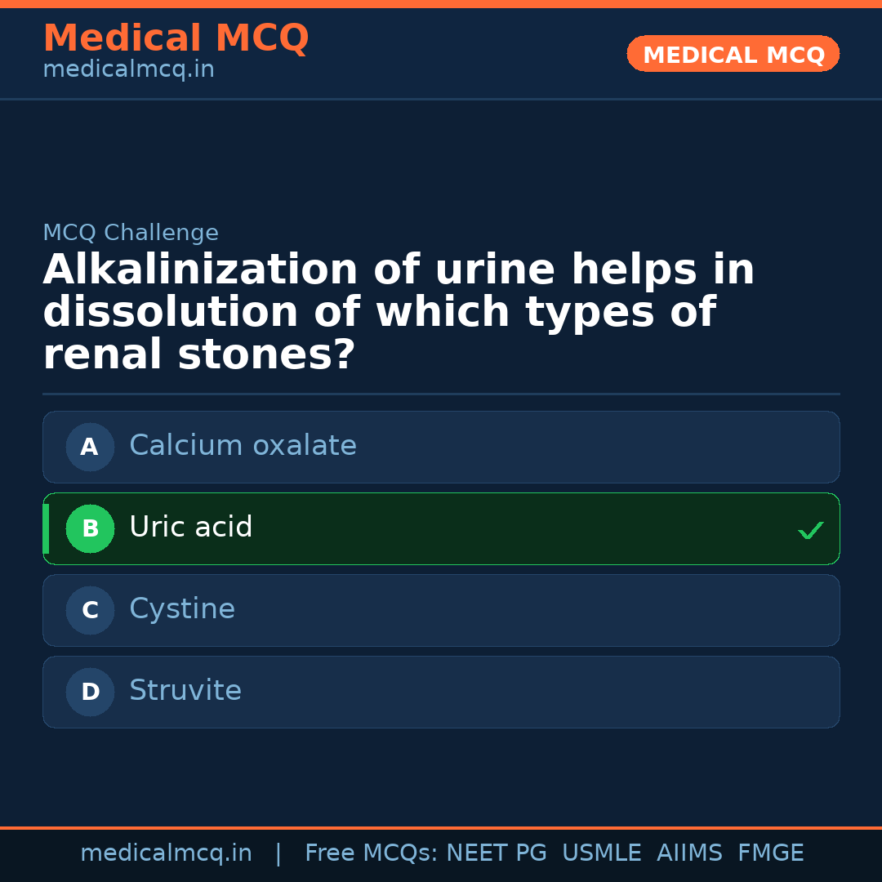Click the orange MEDICAL MCQ badge

point(733,54)
